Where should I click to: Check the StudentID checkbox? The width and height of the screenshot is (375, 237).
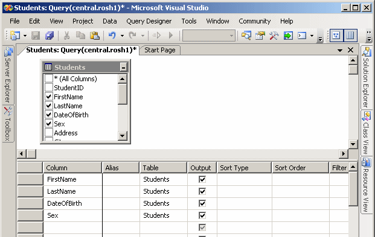coord(49,87)
